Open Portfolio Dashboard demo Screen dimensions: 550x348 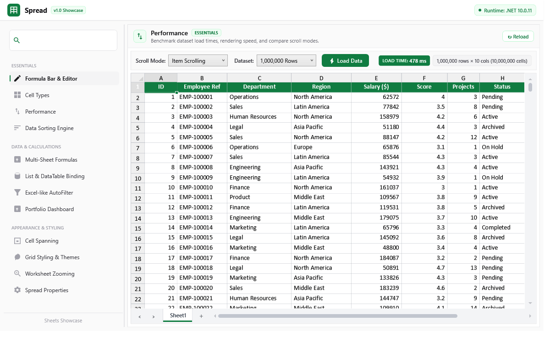coord(64,209)
